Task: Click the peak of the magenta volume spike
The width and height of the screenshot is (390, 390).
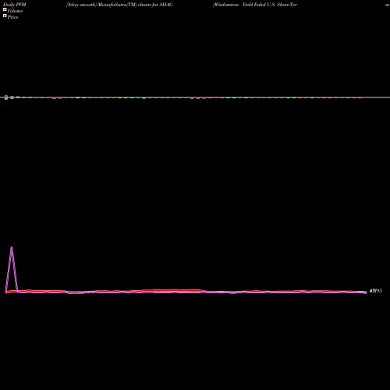Action: pos(12,247)
